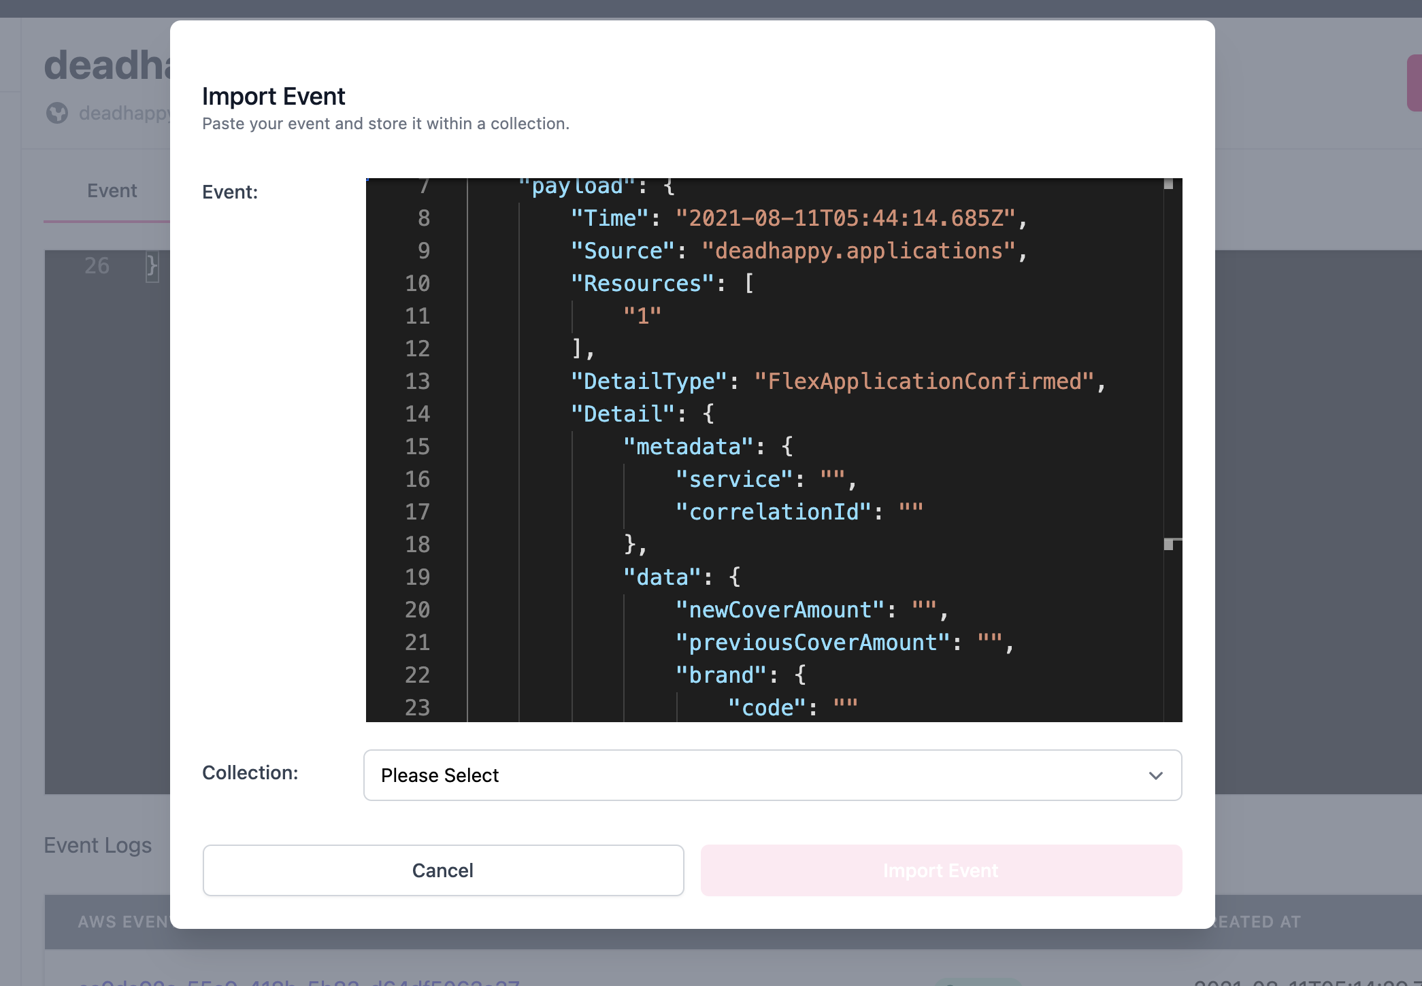This screenshot has width=1422, height=986.
Task: Click the "brand" key on line 22
Action: click(721, 675)
